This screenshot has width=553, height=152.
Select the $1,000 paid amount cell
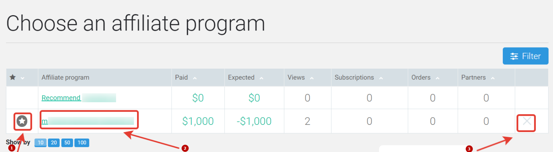(198, 121)
